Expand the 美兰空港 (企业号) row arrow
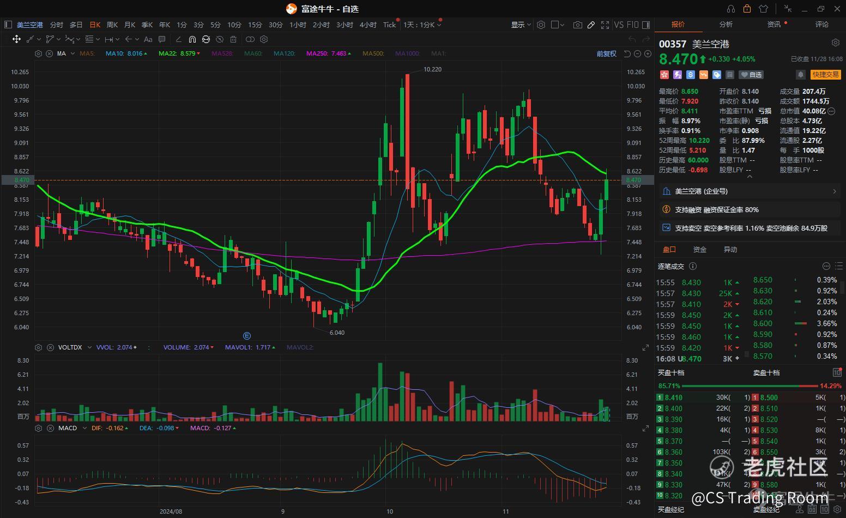This screenshot has width=846, height=518. tap(835, 191)
